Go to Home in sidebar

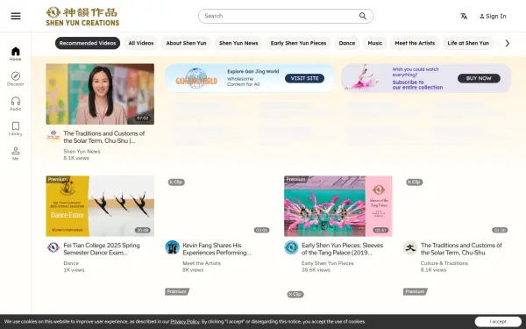click(x=16, y=54)
